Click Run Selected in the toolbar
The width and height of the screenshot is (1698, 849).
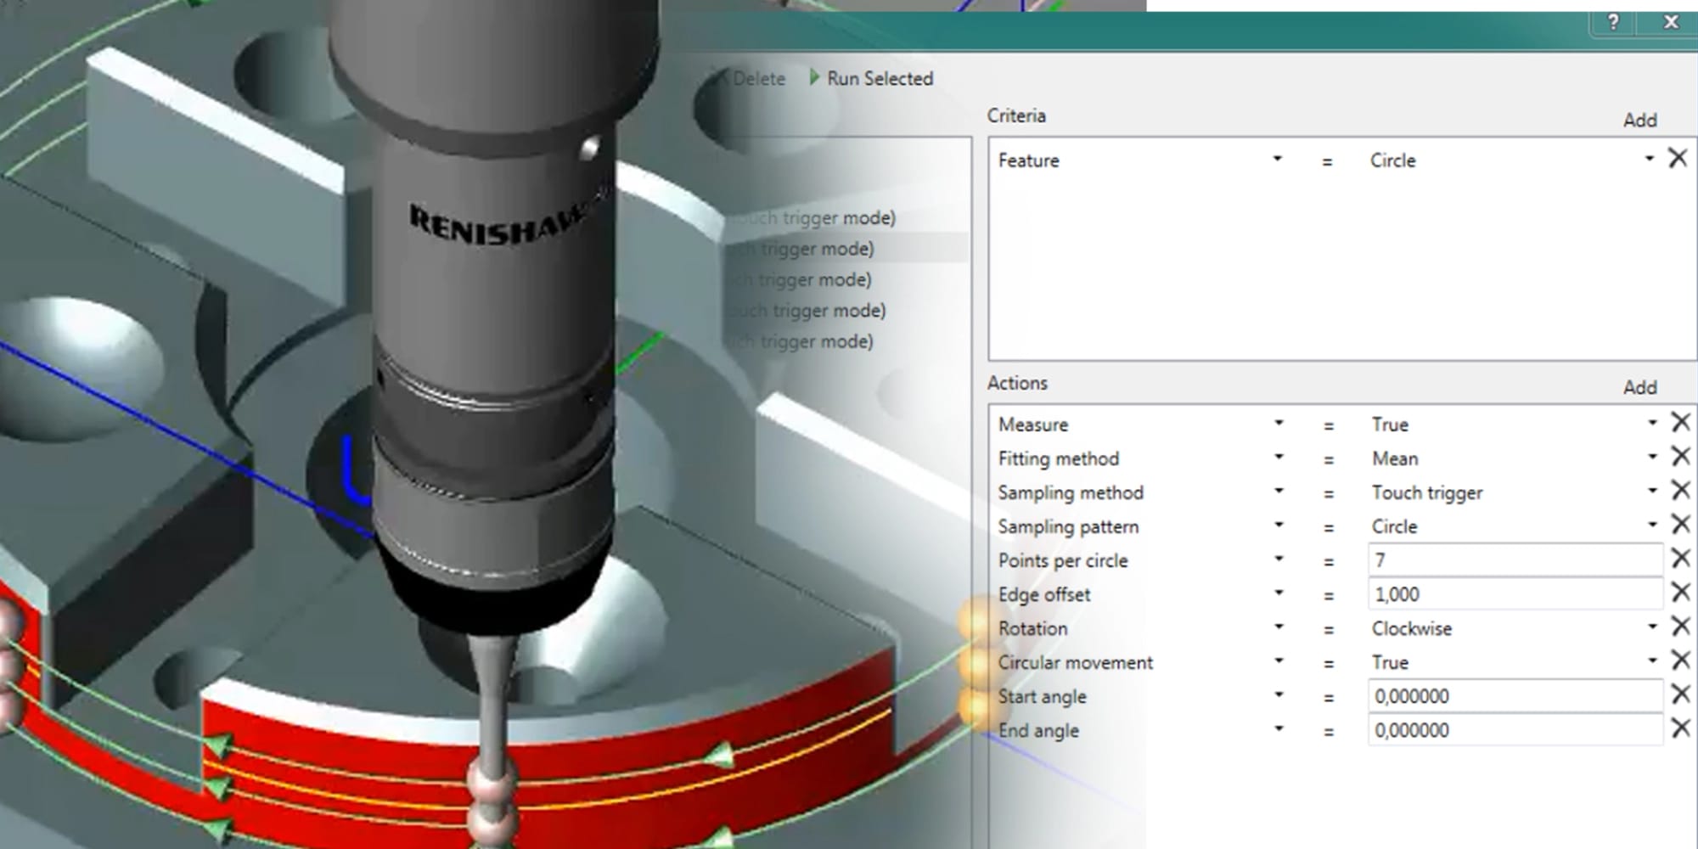point(872,79)
